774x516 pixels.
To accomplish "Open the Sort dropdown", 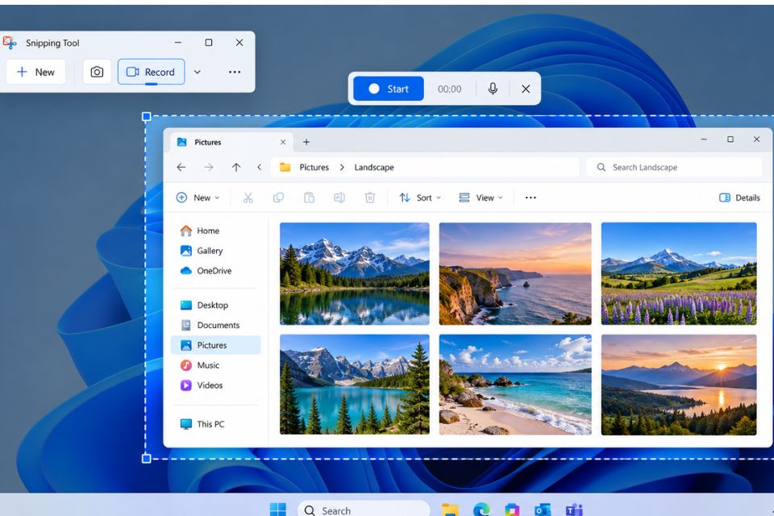I will (x=420, y=198).
